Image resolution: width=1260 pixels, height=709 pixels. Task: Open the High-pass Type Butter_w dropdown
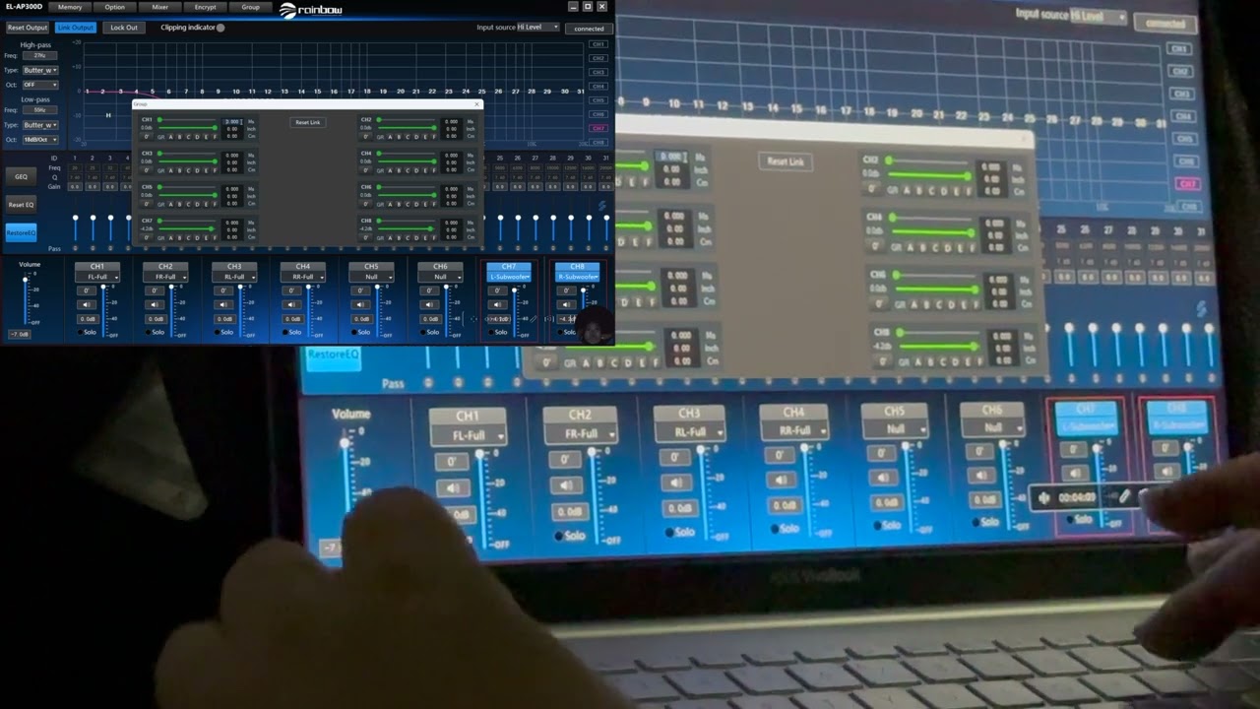tap(40, 71)
